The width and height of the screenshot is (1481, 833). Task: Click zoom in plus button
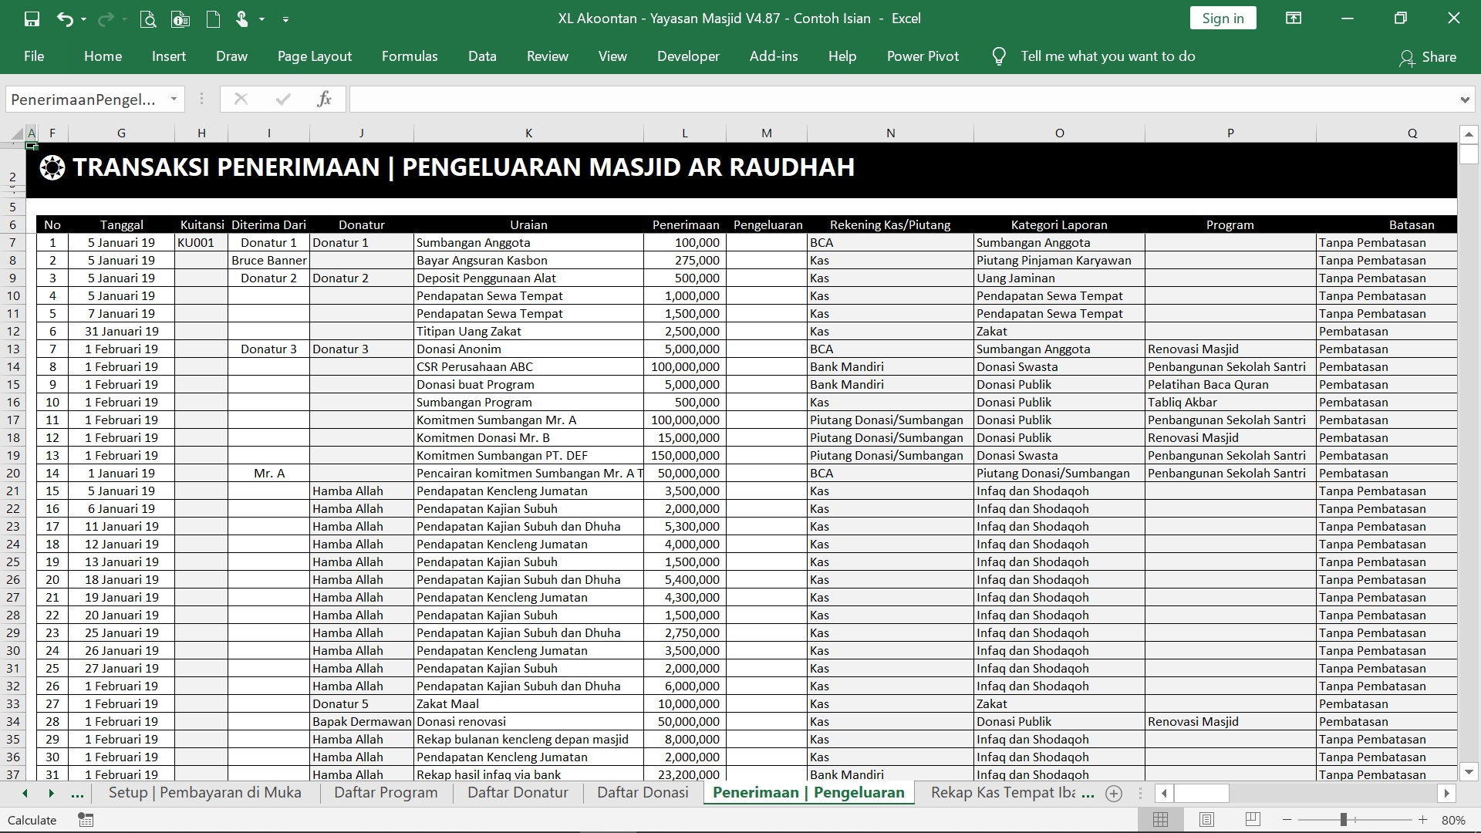pyautogui.click(x=1423, y=820)
